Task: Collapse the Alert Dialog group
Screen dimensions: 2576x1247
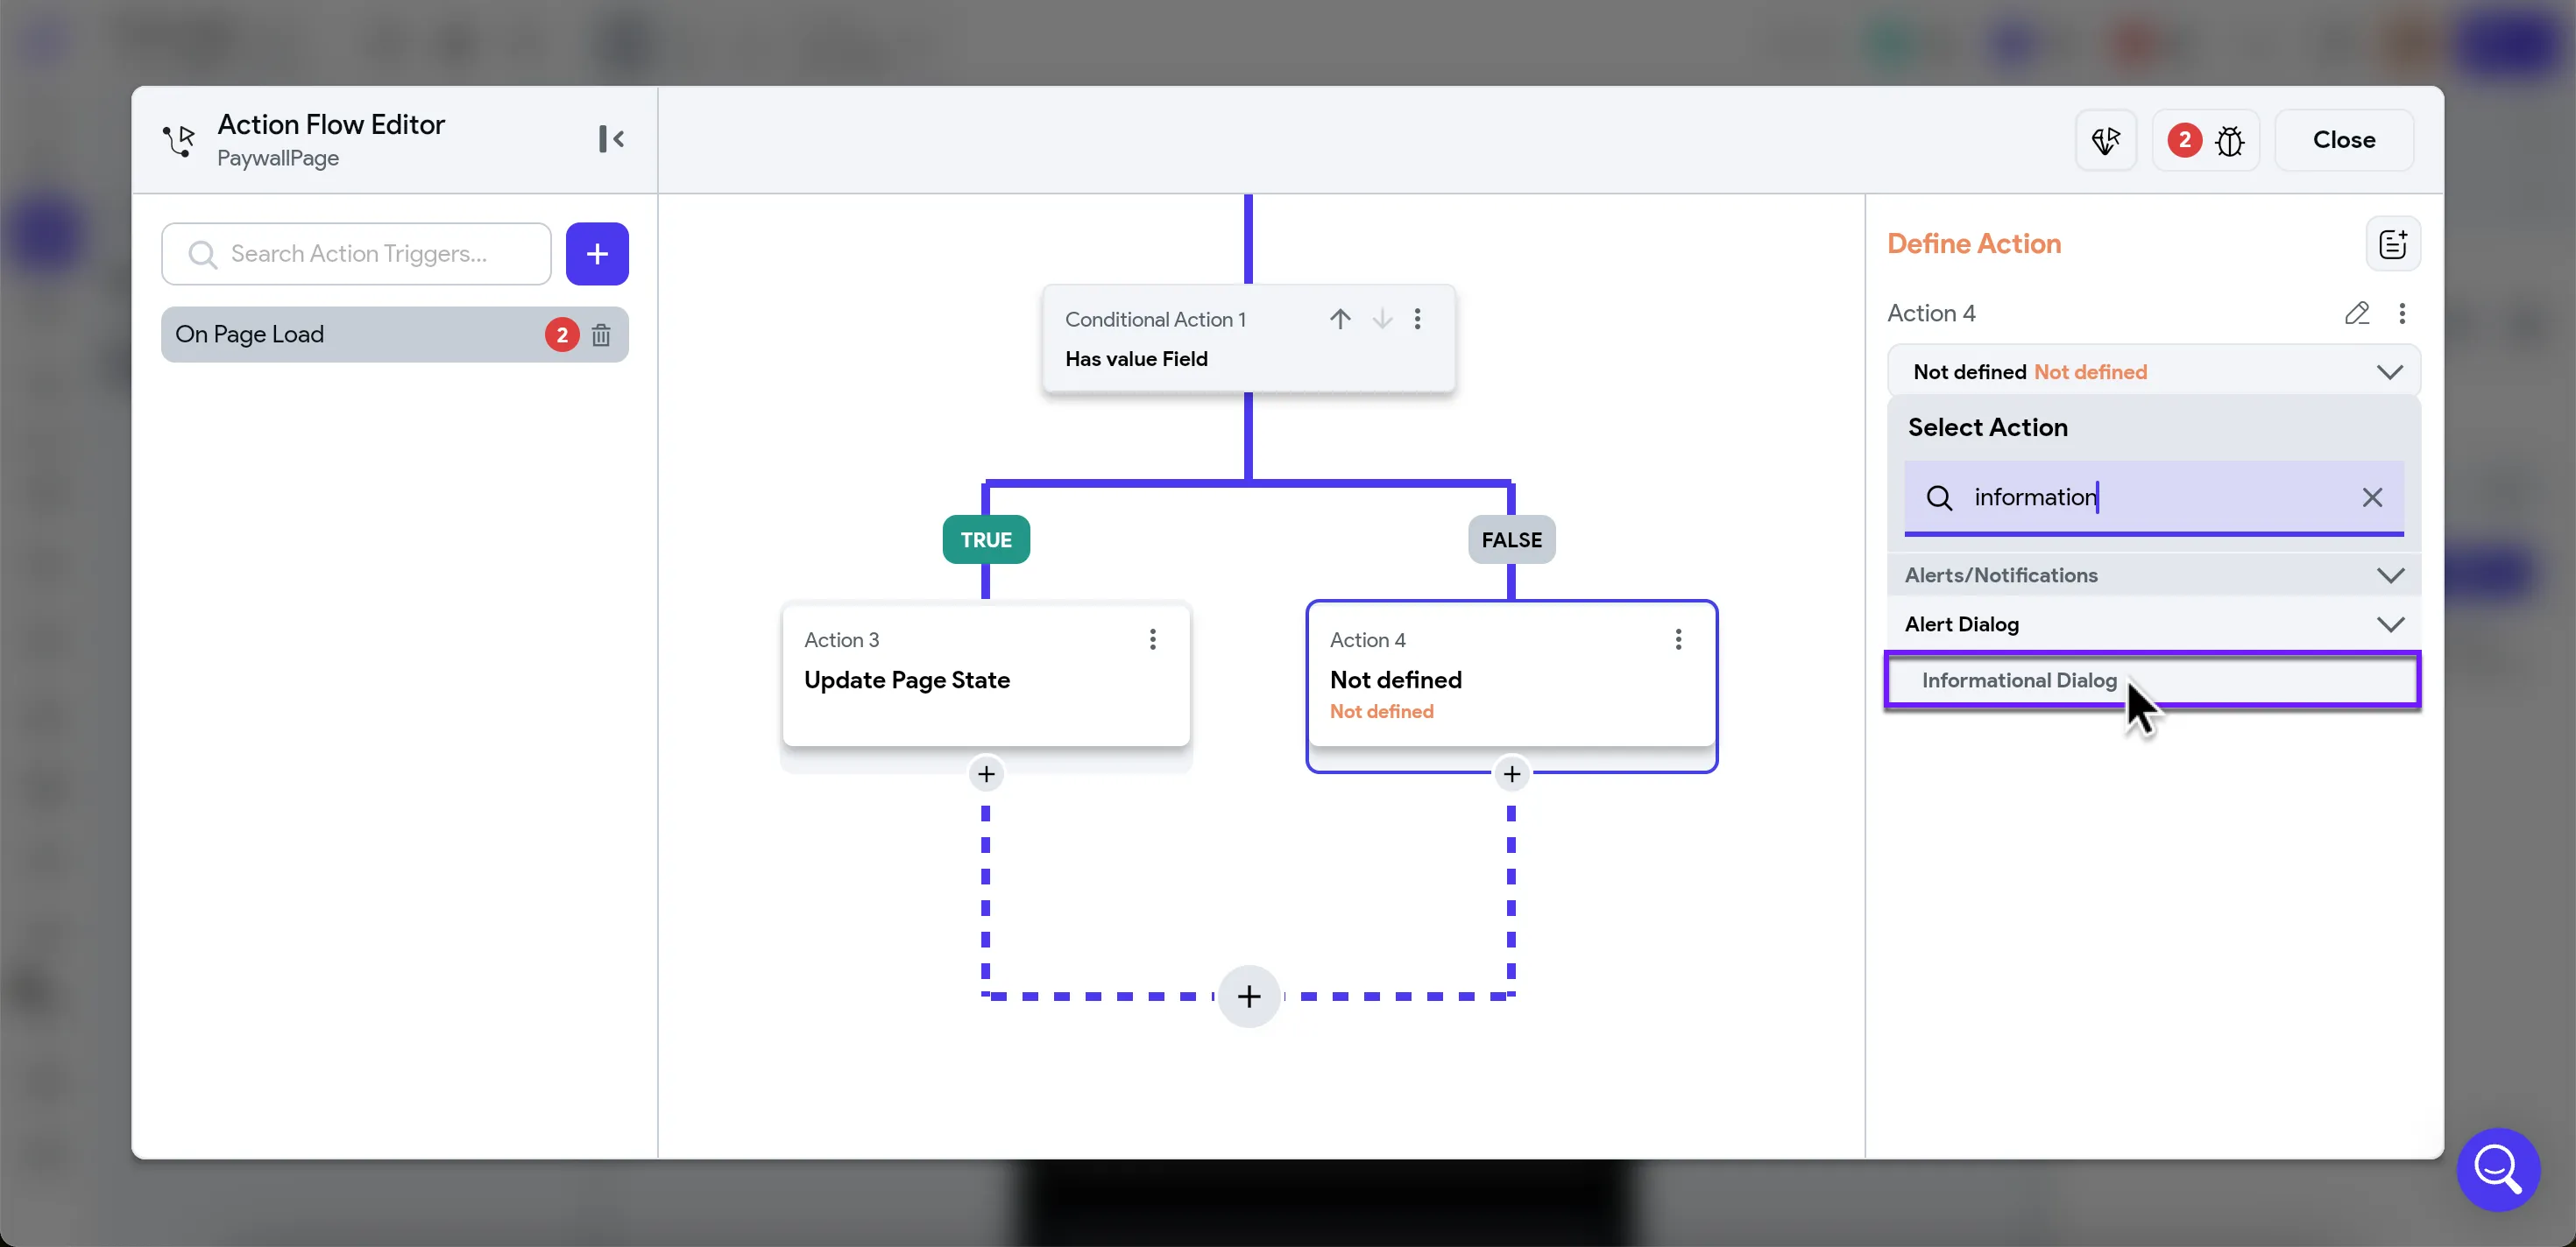Action: pos(2389,624)
